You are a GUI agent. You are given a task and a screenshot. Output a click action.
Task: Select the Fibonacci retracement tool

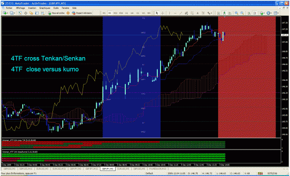click(x=192, y=13)
